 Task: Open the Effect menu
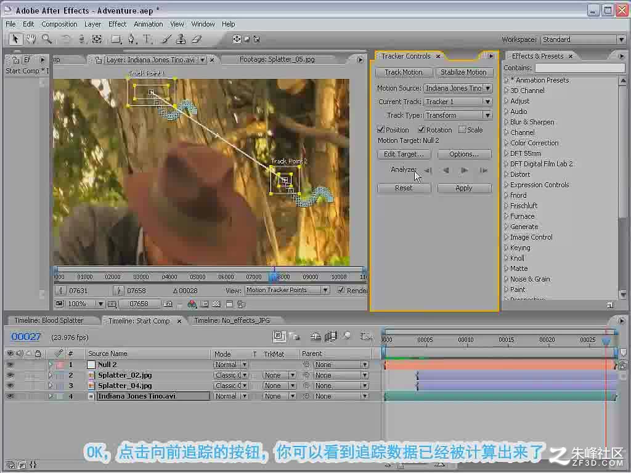[x=118, y=24]
